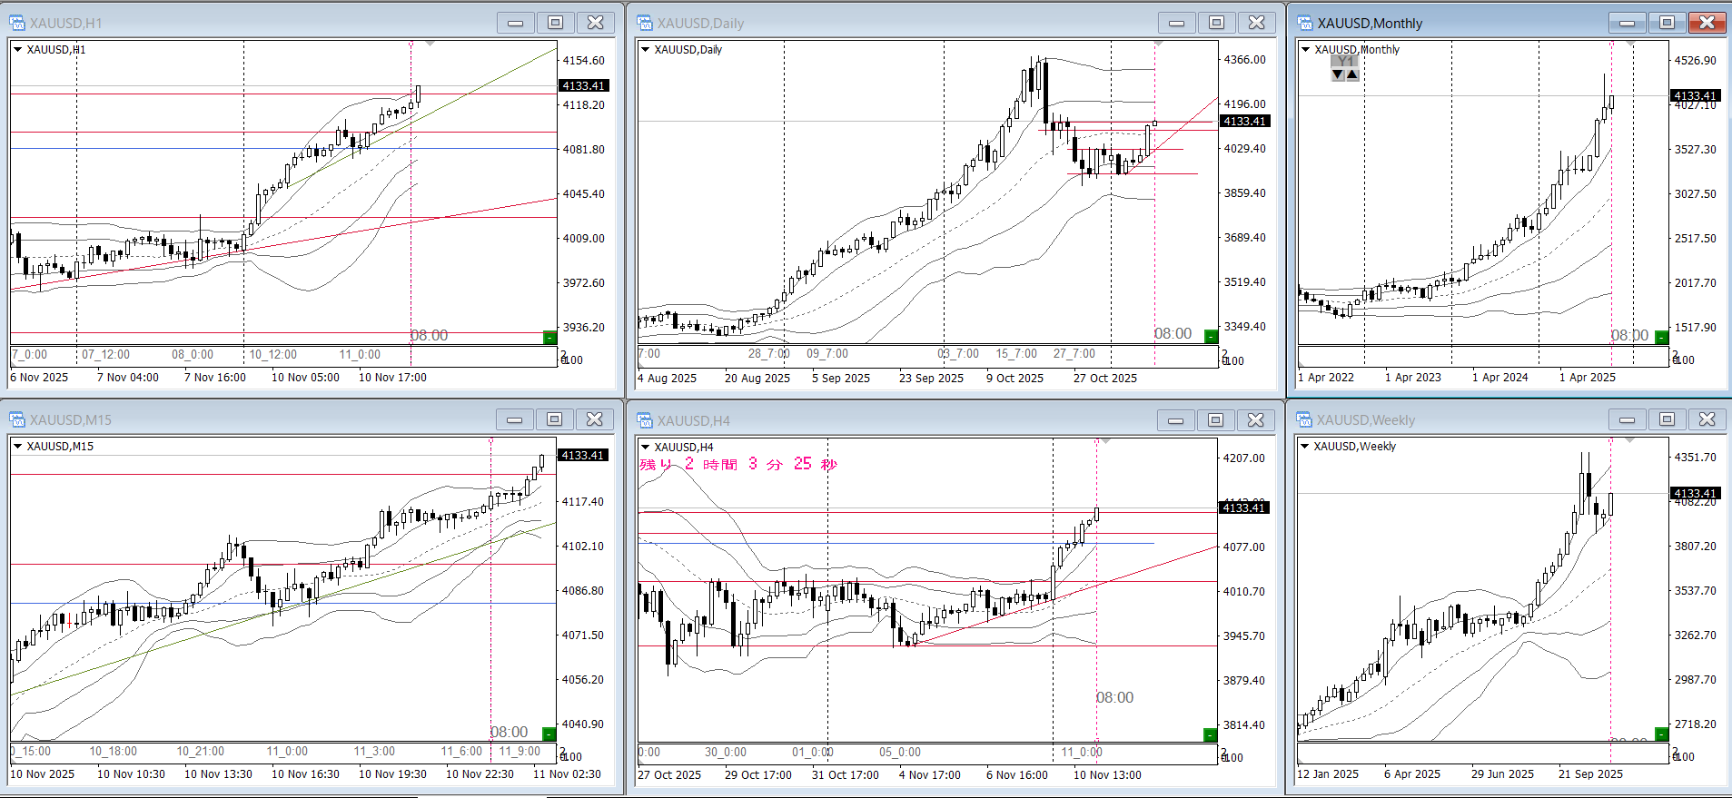Image resolution: width=1732 pixels, height=798 pixels.
Task: Click the XAUUSD,M15 window title icon
Action: point(17,419)
